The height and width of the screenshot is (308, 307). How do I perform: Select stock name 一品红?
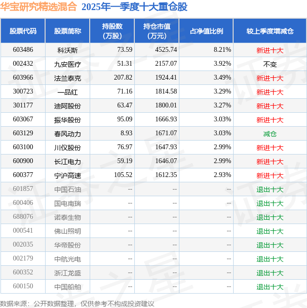68,92
